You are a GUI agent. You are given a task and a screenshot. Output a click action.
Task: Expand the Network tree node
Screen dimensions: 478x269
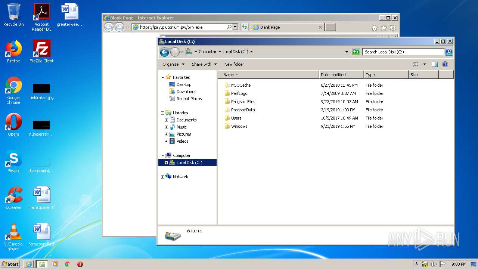pyautogui.click(x=162, y=177)
